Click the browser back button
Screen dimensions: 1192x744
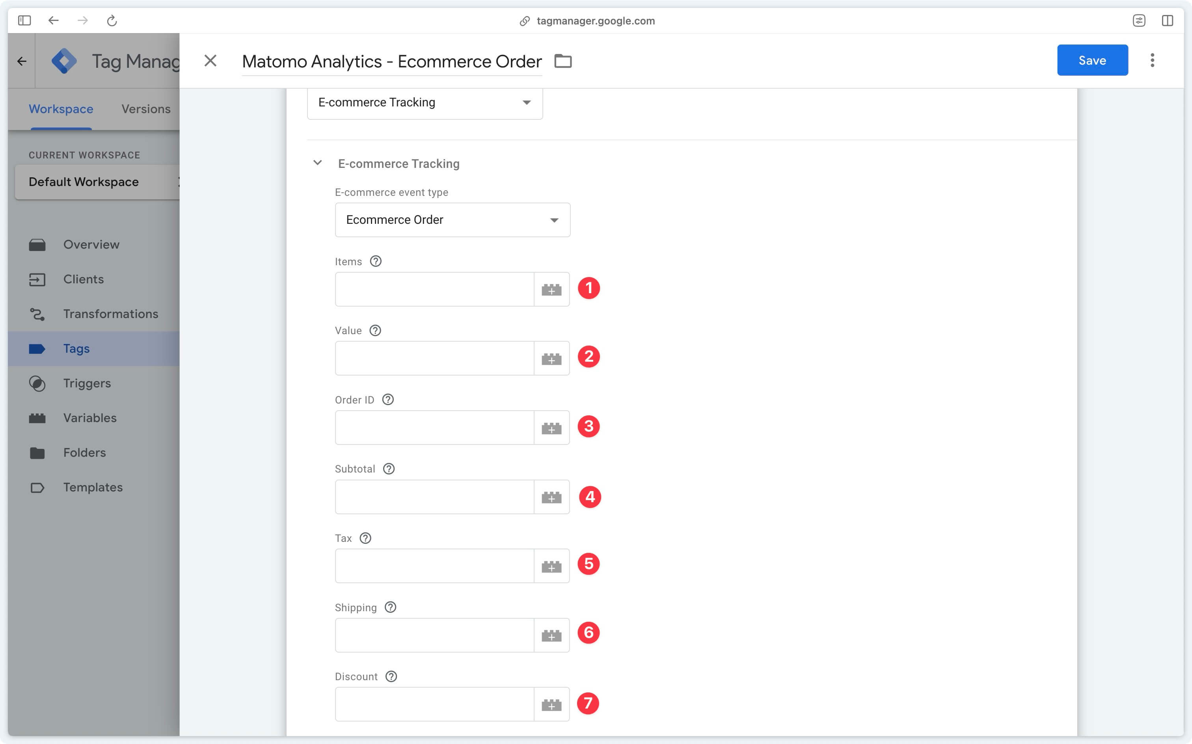(53, 20)
